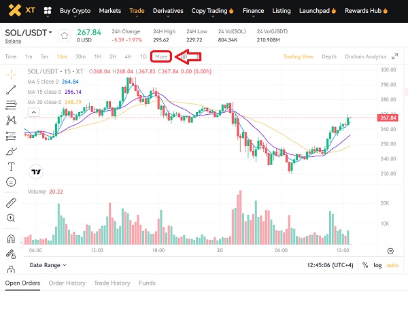Image resolution: width=408 pixels, height=314 pixels.
Task: Collapse the indicator legend with chevron
Action: point(34,112)
